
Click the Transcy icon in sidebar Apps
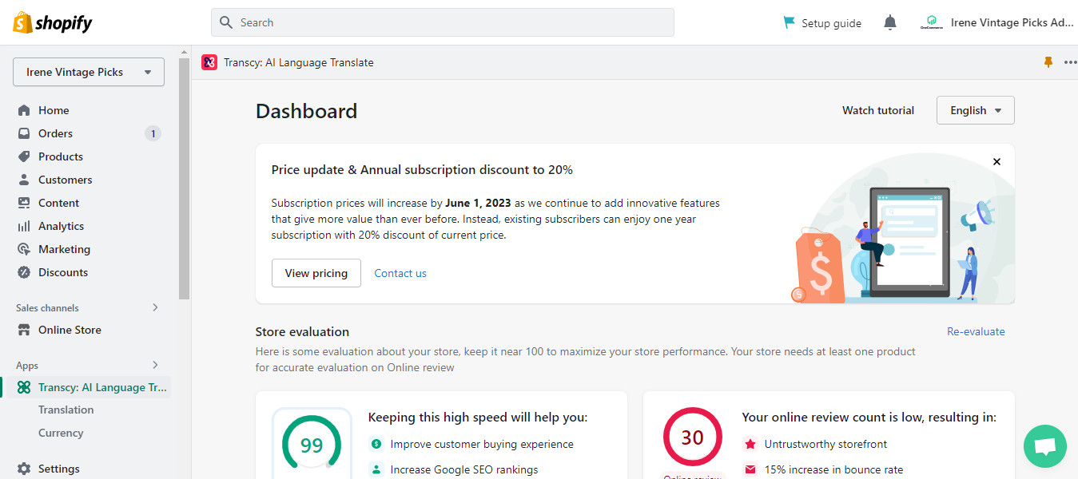24,387
